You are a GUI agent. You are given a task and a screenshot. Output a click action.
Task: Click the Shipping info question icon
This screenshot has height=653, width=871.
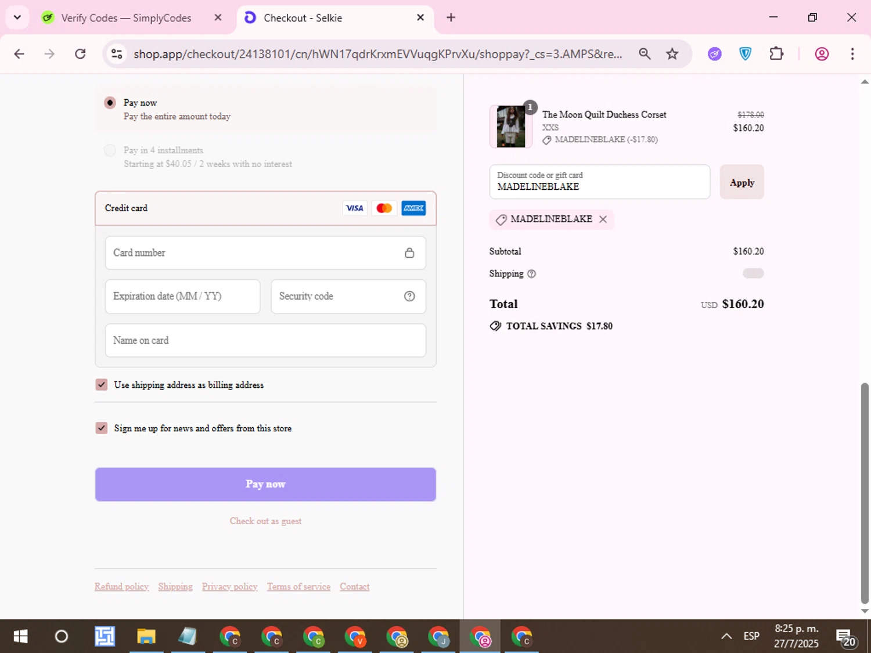tap(531, 274)
